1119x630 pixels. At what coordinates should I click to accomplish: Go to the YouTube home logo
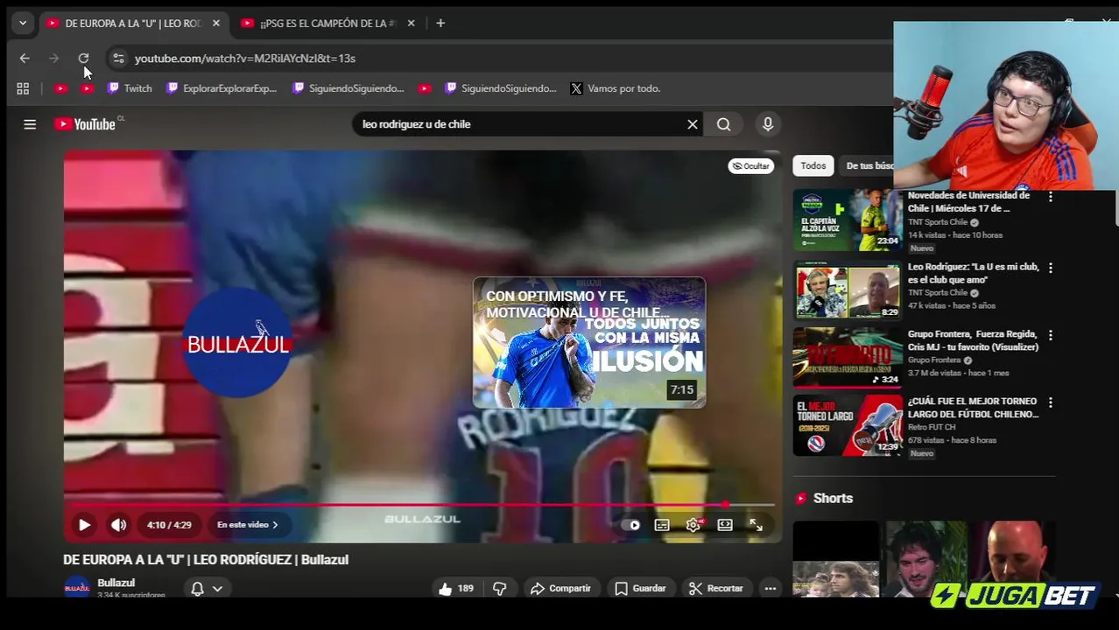tap(85, 124)
